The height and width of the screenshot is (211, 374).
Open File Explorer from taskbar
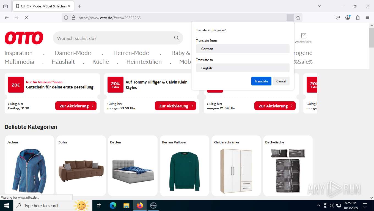pos(126,206)
